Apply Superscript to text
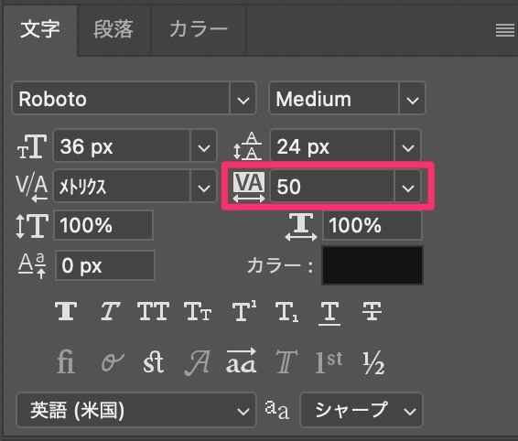Viewport: 518px width, 441px height. pyautogui.click(x=244, y=311)
